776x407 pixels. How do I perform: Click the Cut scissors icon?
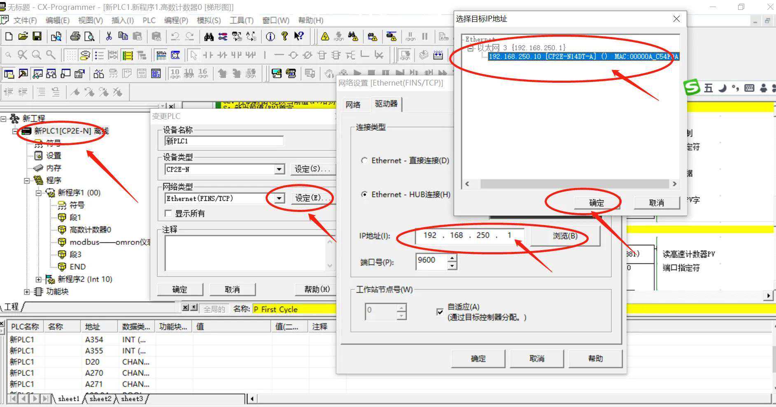tap(109, 37)
